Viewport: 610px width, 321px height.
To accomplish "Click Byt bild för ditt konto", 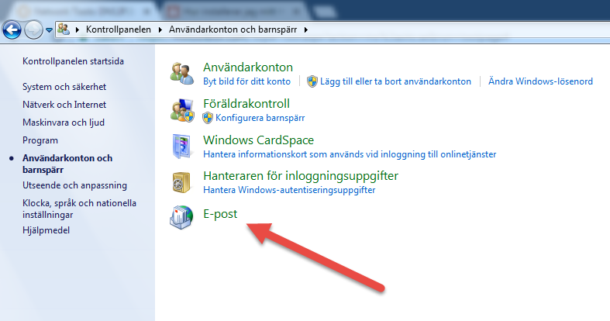I will click(246, 81).
